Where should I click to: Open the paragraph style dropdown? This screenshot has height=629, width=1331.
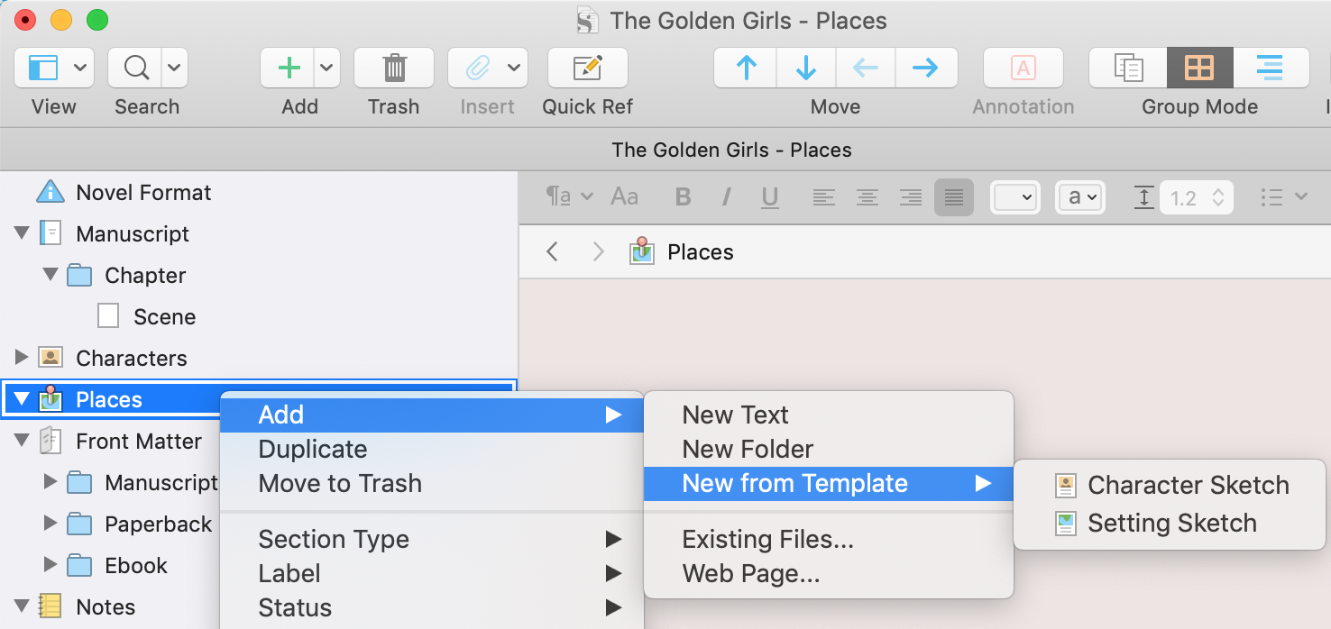coord(570,196)
